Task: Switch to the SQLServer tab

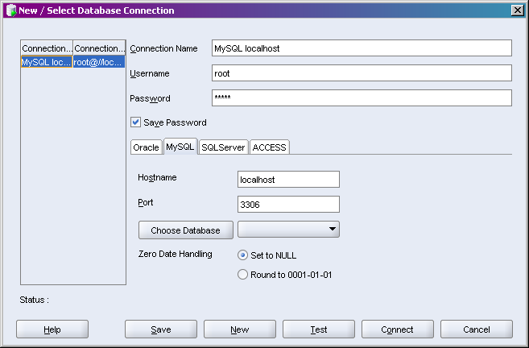Action: point(223,147)
